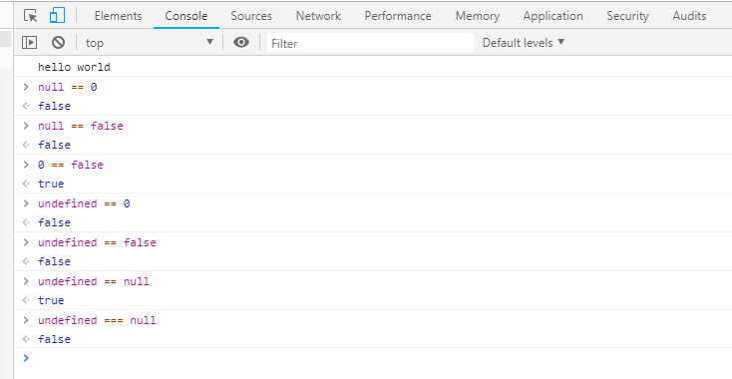Click the 'null == false' input line
This screenshot has height=379, width=732.
[81, 126]
